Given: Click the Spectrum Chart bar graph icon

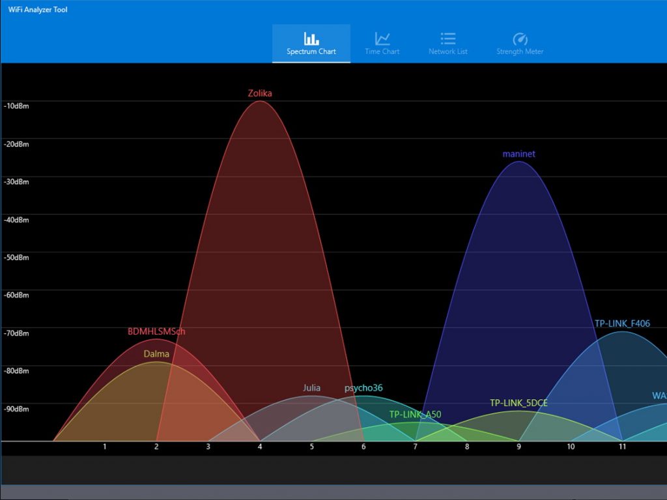Looking at the screenshot, I should click(311, 38).
